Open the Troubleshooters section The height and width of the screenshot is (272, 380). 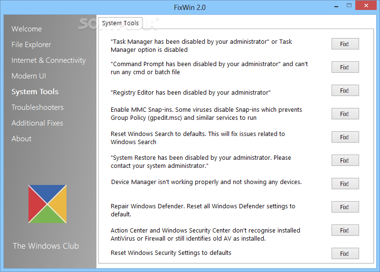(x=38, y=107)
